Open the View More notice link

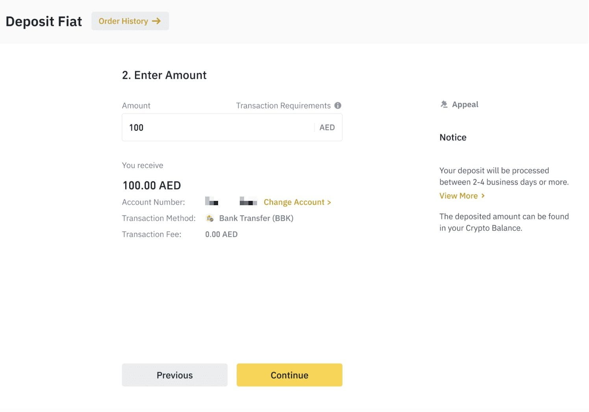(458, 196)
